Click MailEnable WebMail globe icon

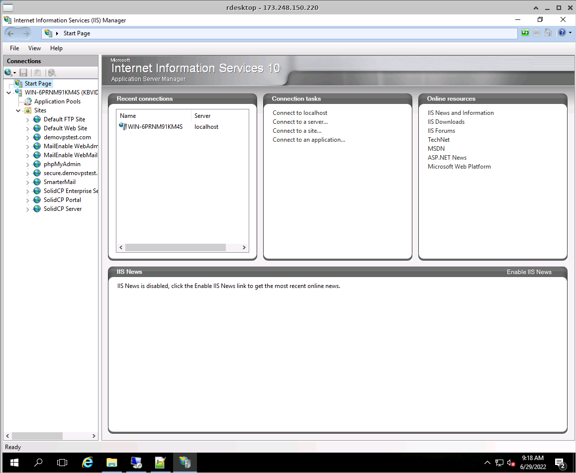(x=37, y=155)
